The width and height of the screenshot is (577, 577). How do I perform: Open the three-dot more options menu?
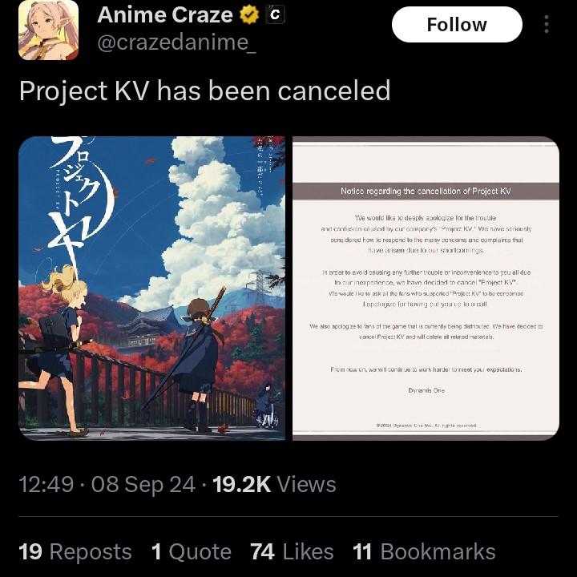click(547, 24)
